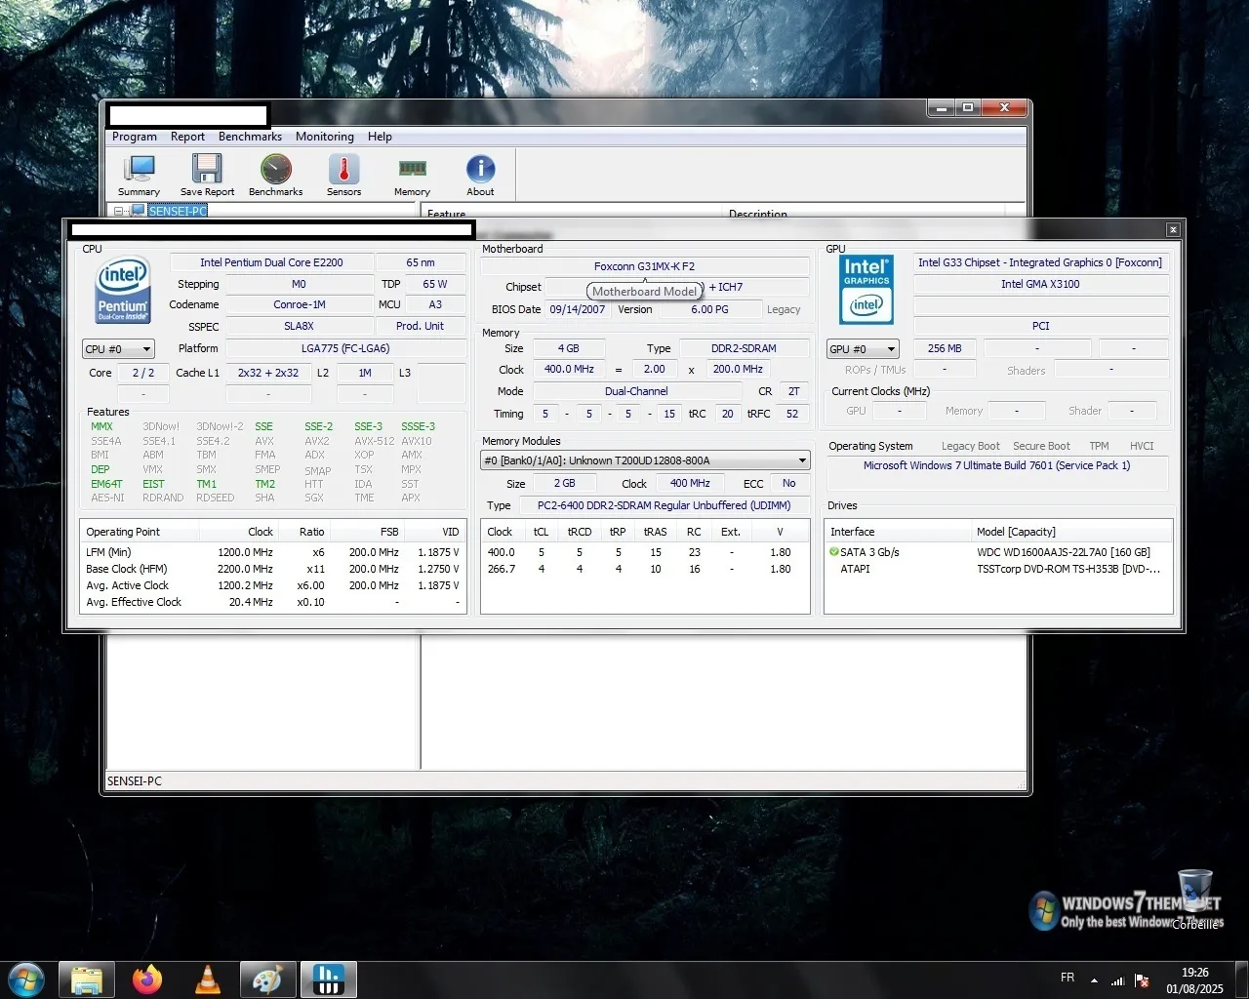The height and width of the screenshot is (999, 1249).
Task: Open the About dialog via info icon
Action: (x=480, y=174)
